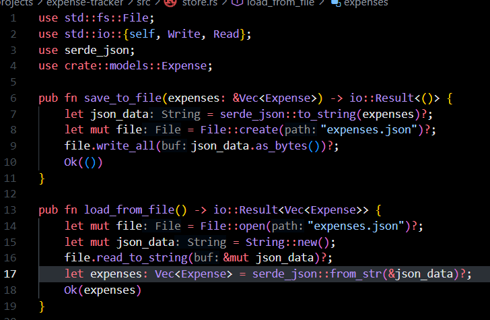Click line number 19 in the gutter
Screen dimensions: 490x320
click(x=10, y=306)
